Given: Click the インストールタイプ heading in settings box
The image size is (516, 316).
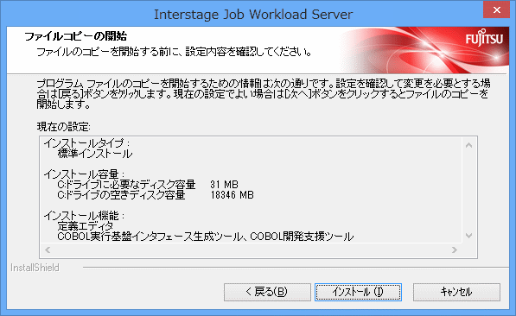Looking at the screenshot, I should [87, 143].
